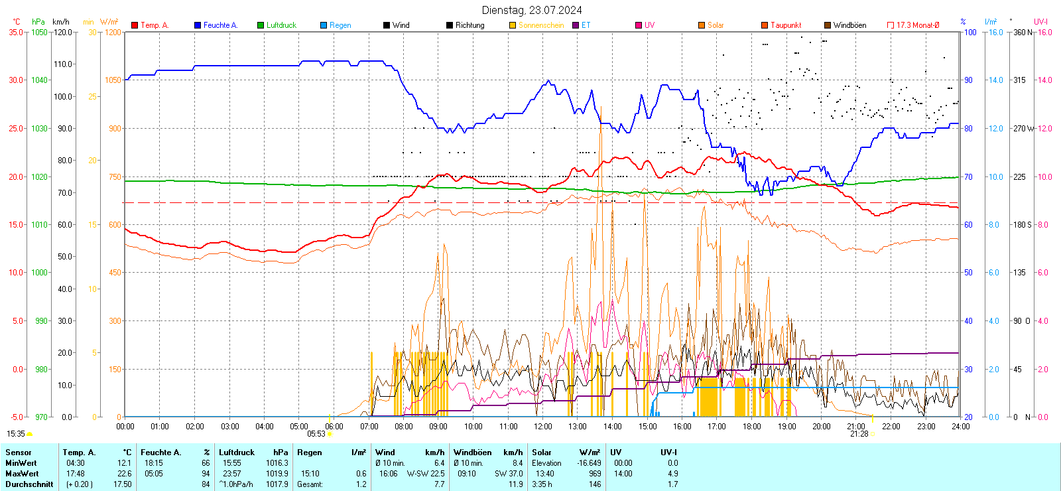Click the red Temp. A. legend square
The image size is (1061, 491).
pos(135,25)
